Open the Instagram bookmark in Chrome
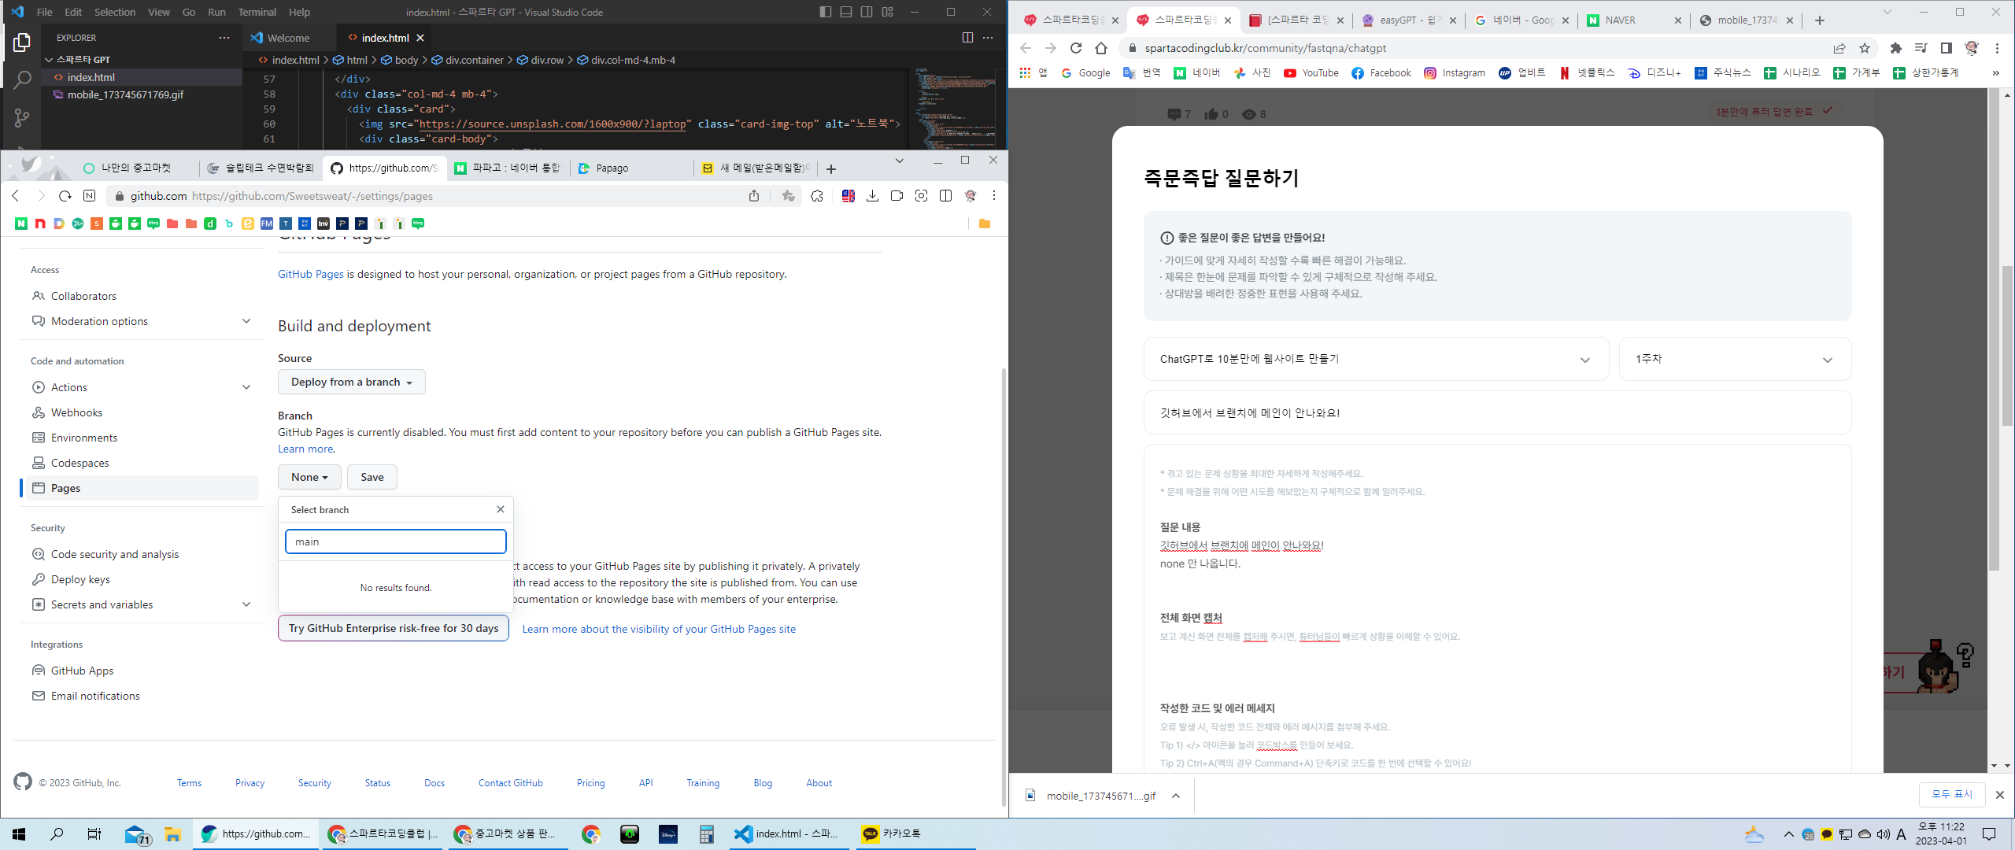 1454,73
